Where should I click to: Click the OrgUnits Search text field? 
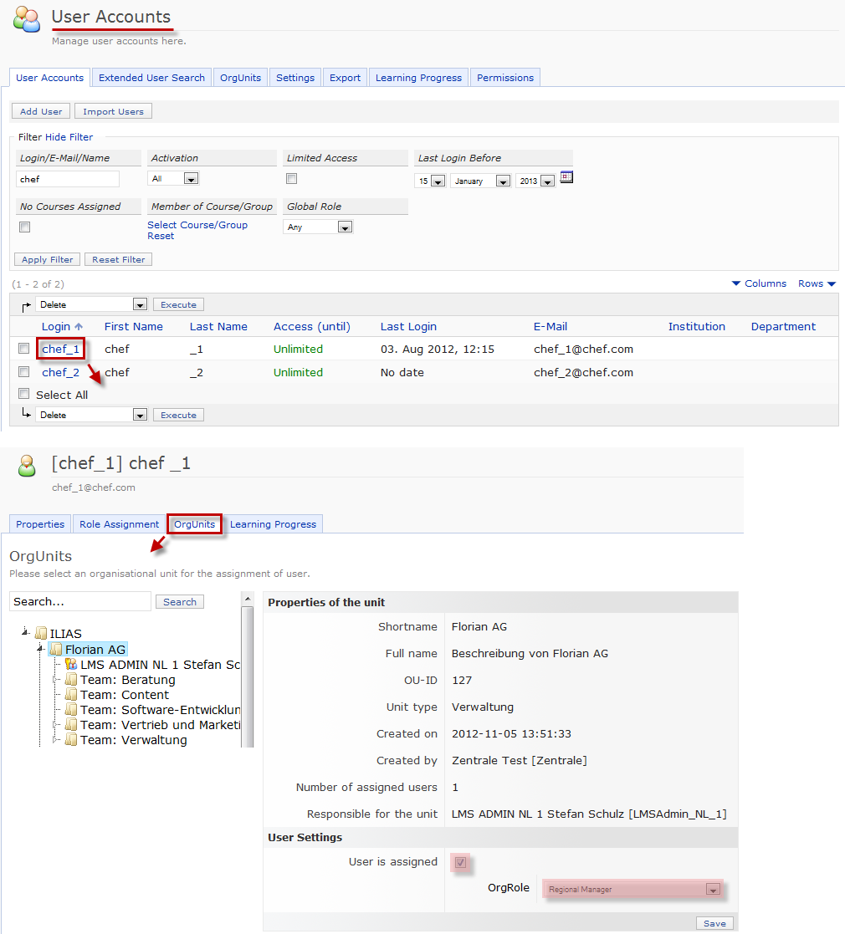[x=80, y=601]
